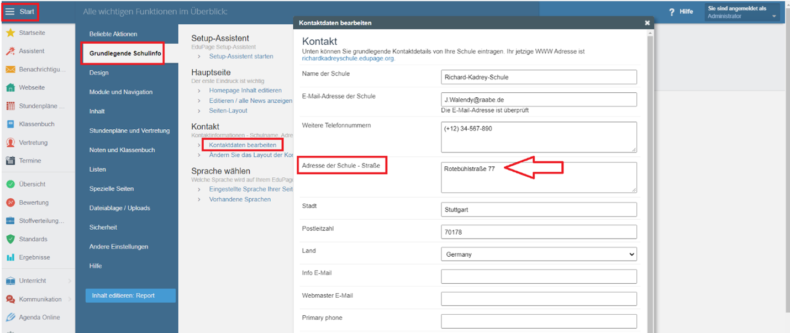Open richardkadreyschule.edupage.org link
This screenshot has width=790, height=333.
point(348,58)
